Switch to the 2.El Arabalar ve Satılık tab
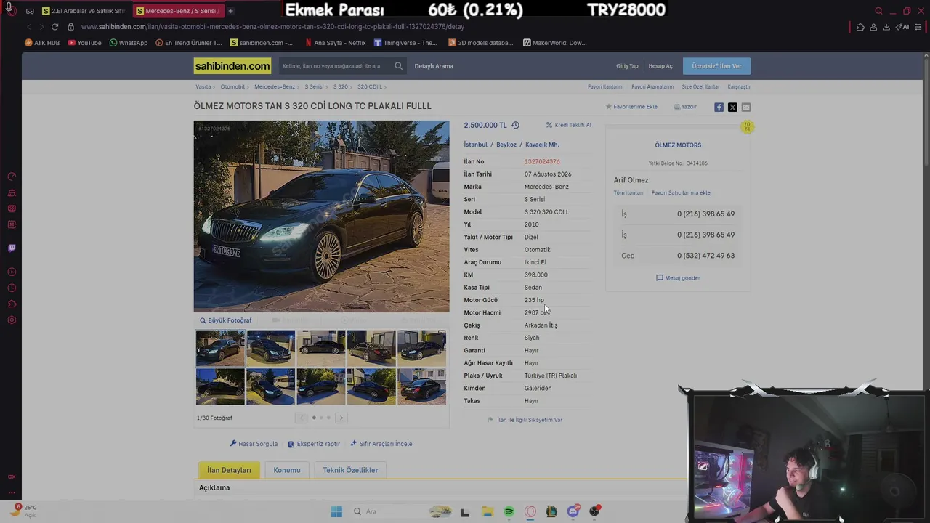 point(84,11)
